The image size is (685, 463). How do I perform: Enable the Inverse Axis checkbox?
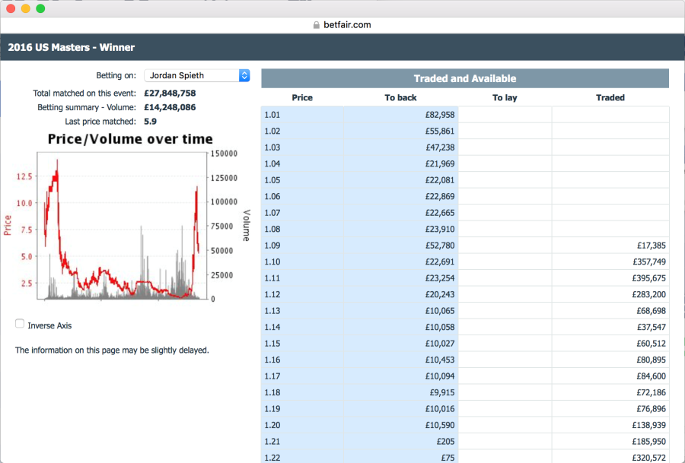pos(20,324)
